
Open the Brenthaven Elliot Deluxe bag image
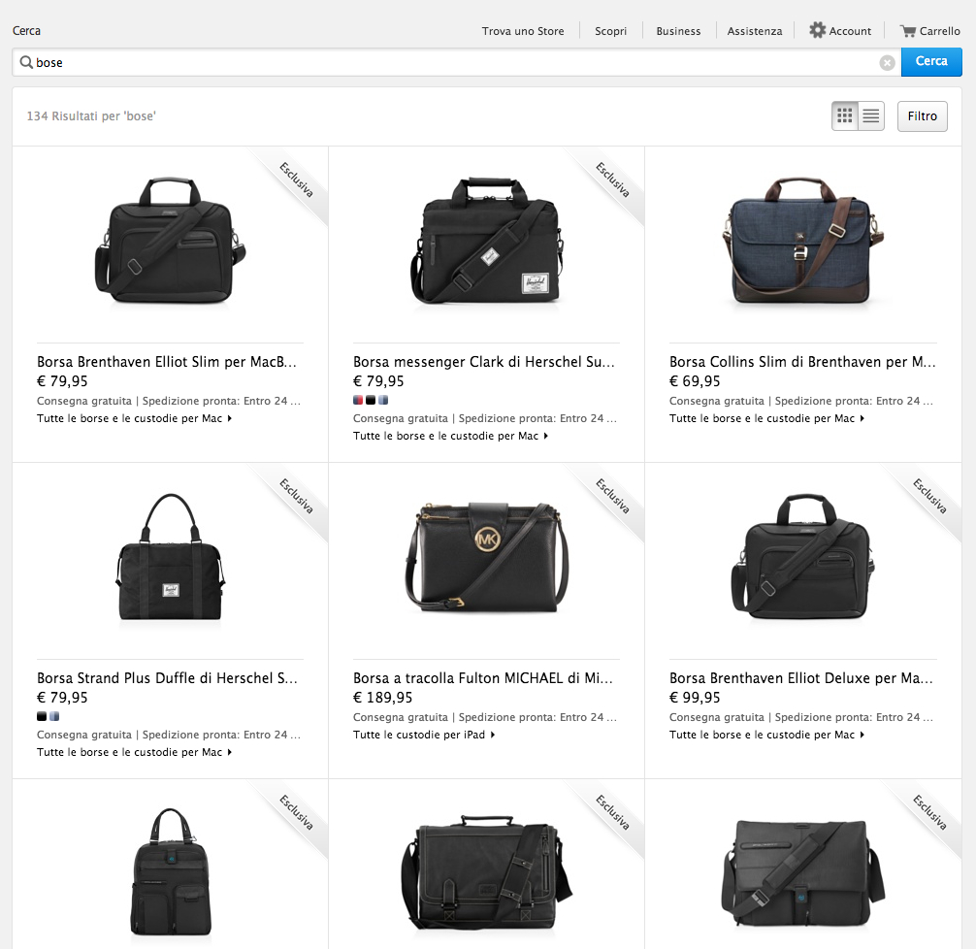803,557
